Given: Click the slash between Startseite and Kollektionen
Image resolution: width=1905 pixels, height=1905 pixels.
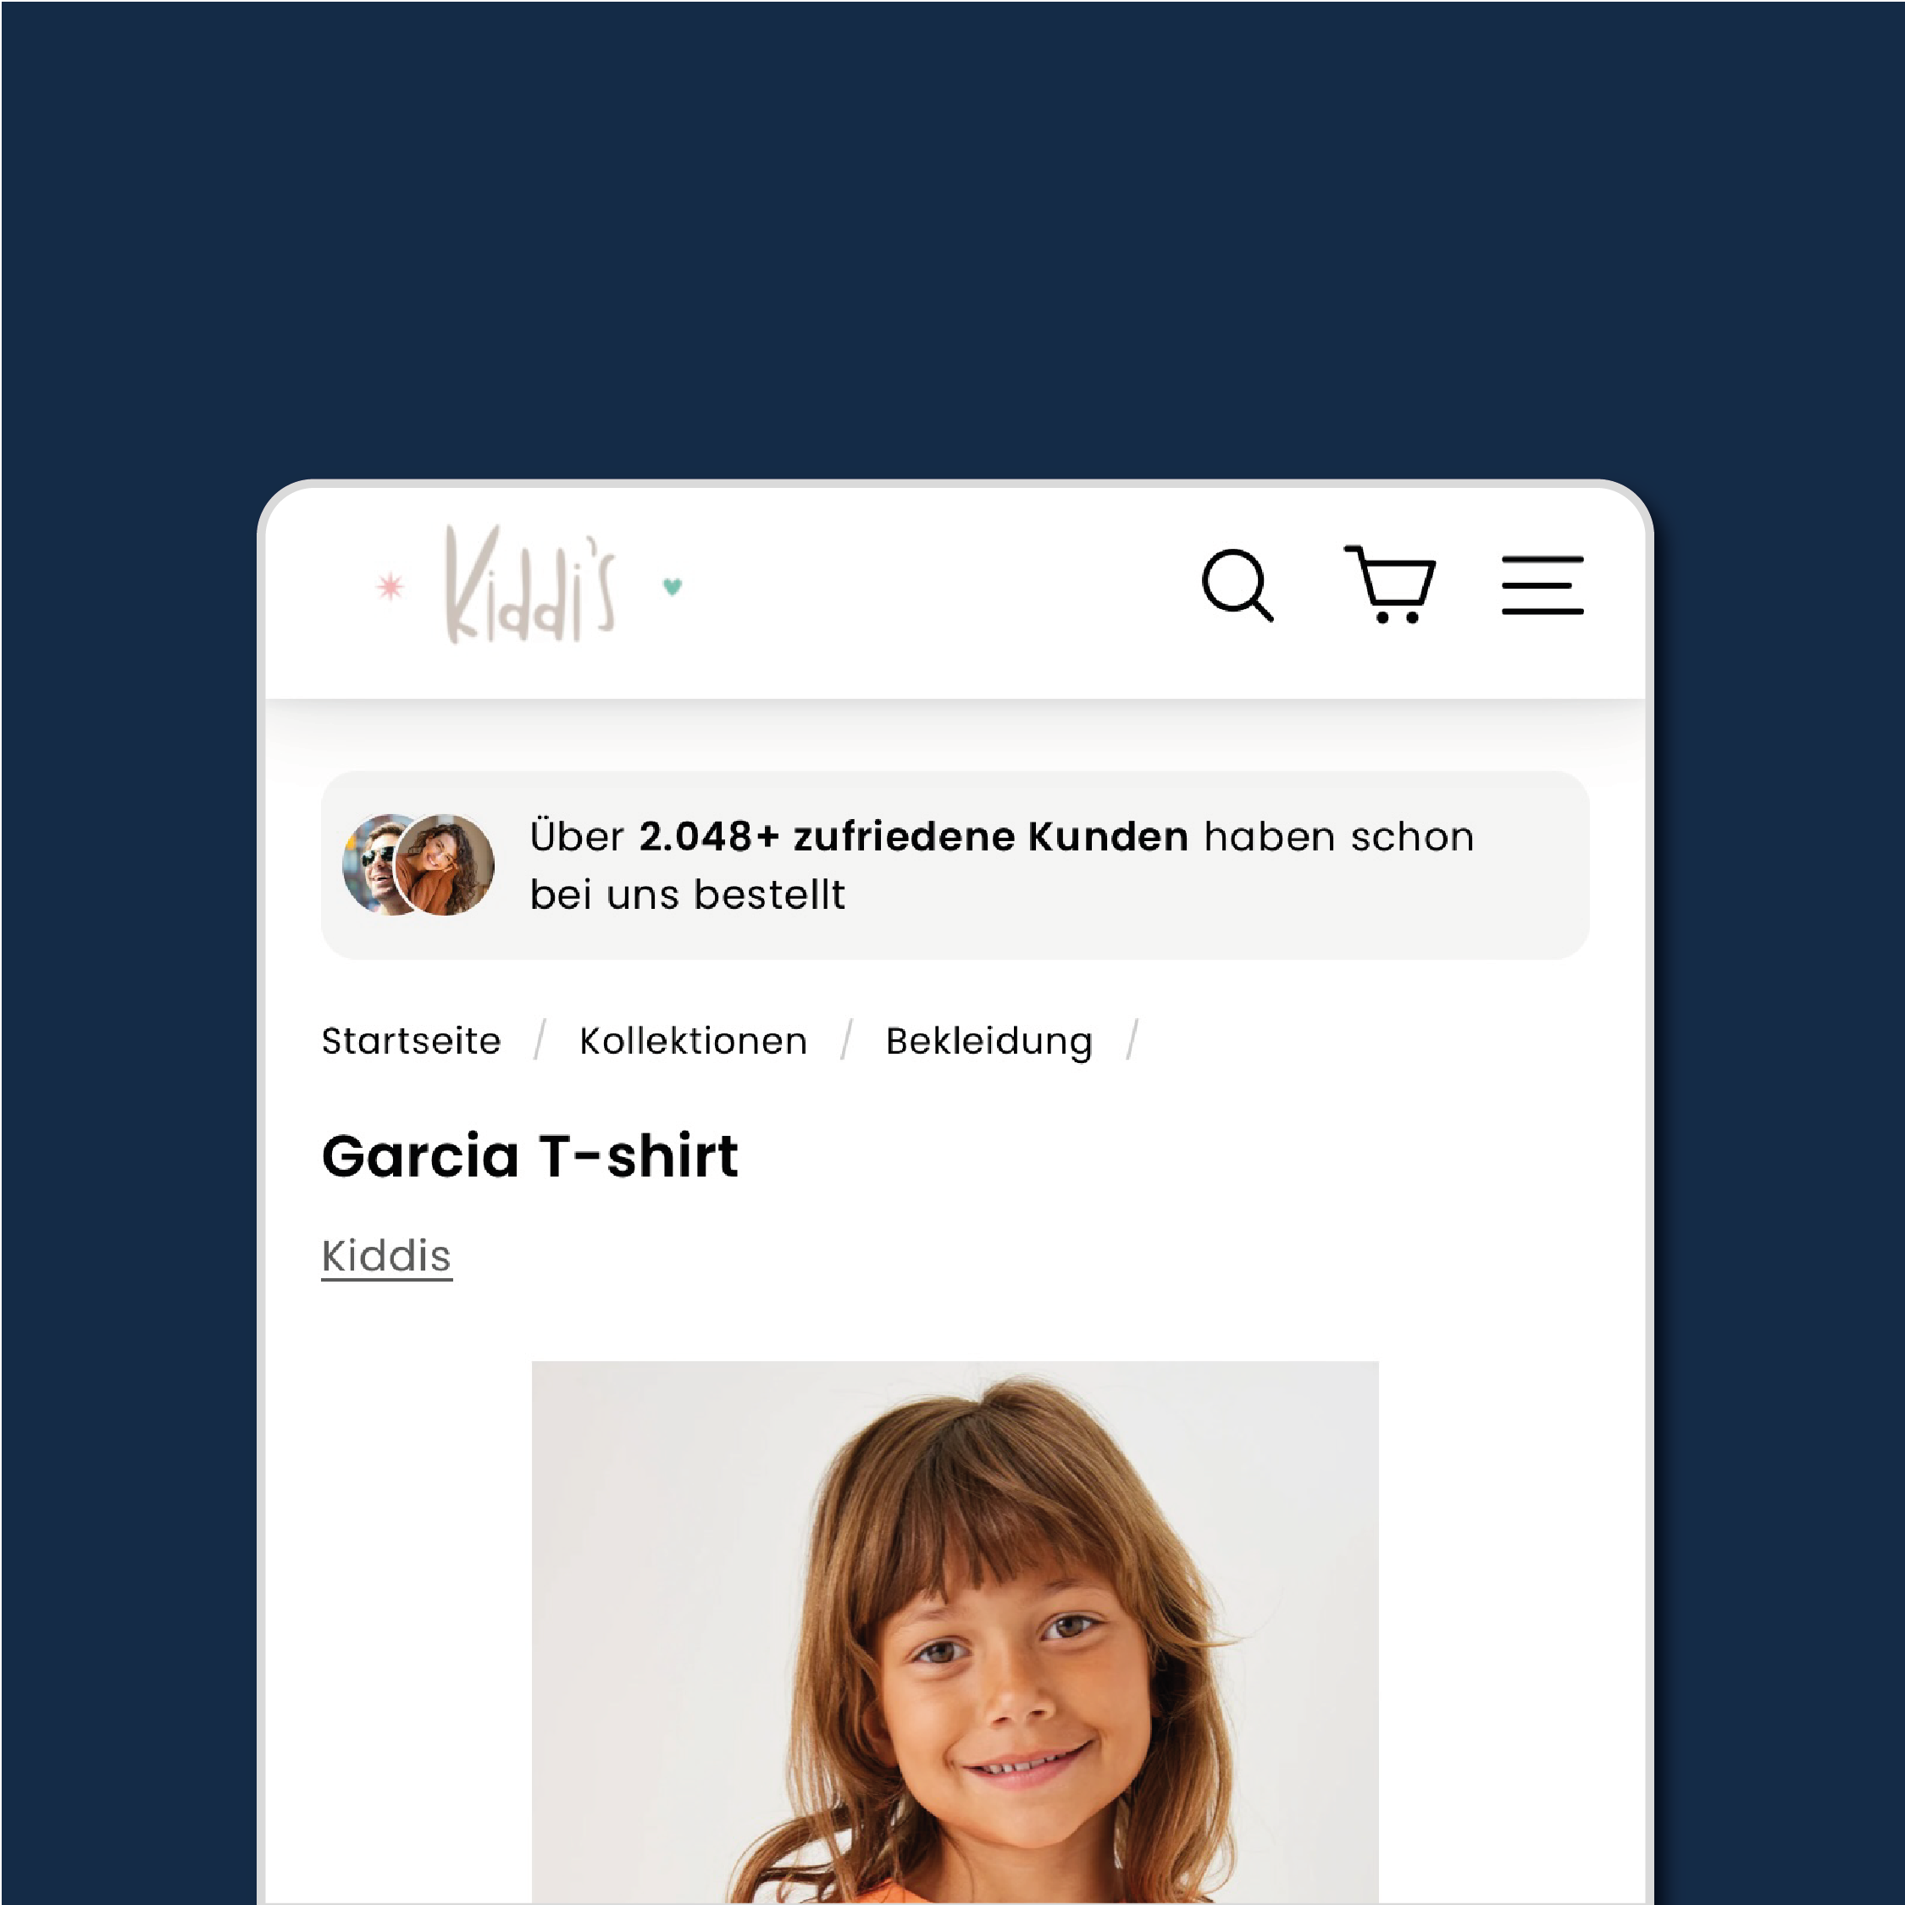Looking at the screenshot, I should click(540, 1040).
